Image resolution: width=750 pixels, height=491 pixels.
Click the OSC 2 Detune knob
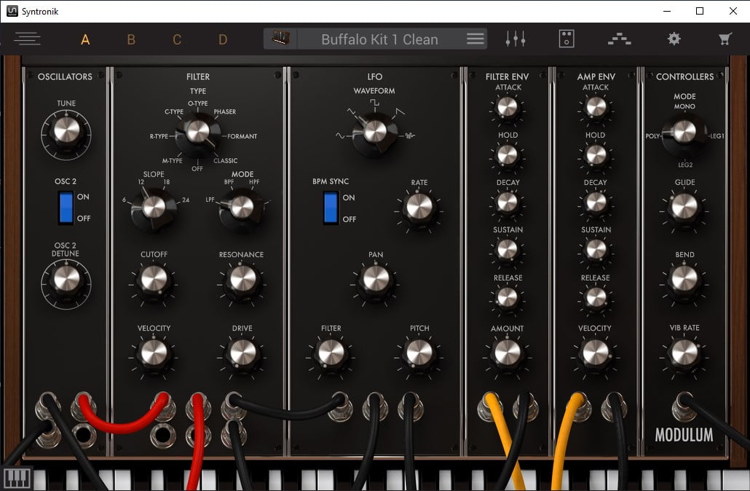click(66, 279)
